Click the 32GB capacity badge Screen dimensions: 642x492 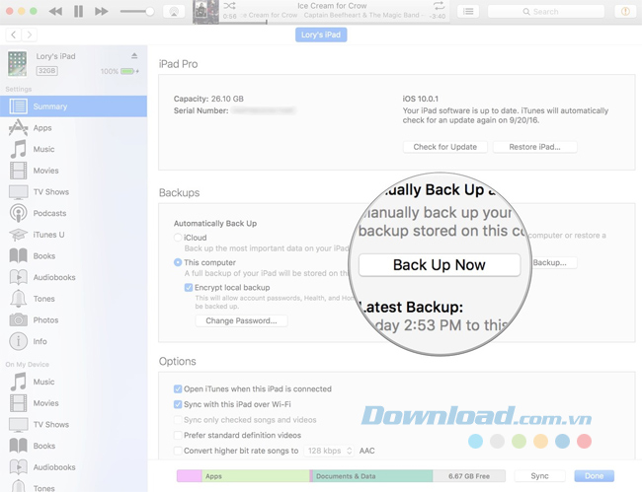pyautogui.click(x=47, y=71)
